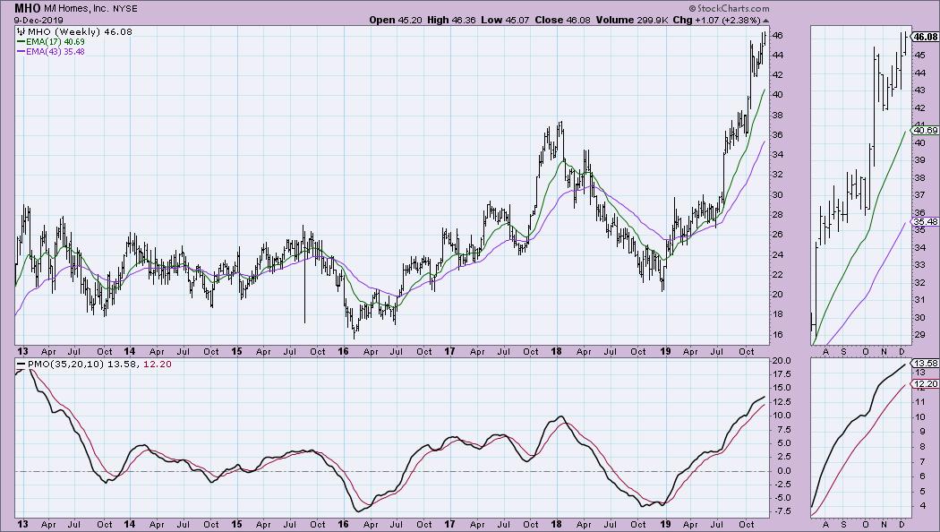Click the 17.5 label on the PMO axis
The image size is (940, 532).
click(x=782, y=374)
